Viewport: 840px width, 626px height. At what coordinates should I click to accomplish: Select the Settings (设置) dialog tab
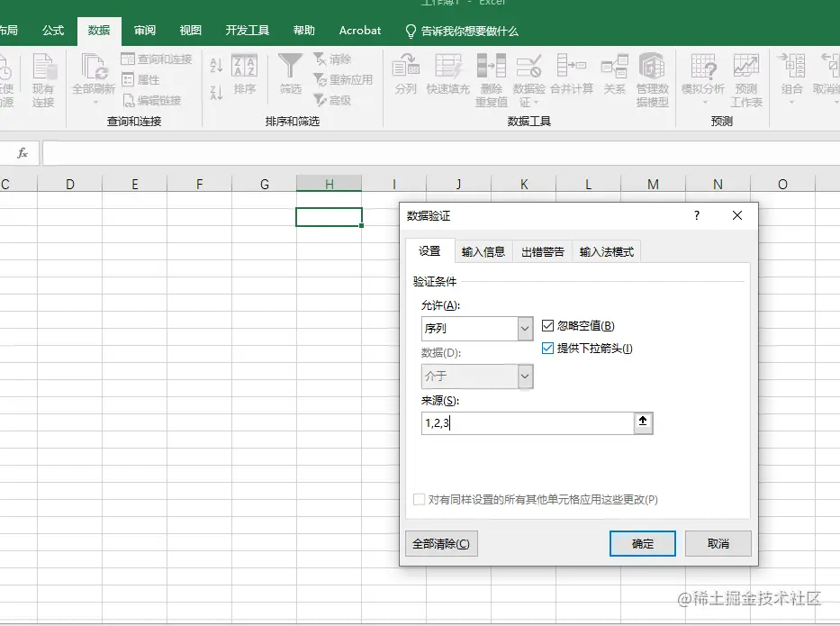coord(429,250)
